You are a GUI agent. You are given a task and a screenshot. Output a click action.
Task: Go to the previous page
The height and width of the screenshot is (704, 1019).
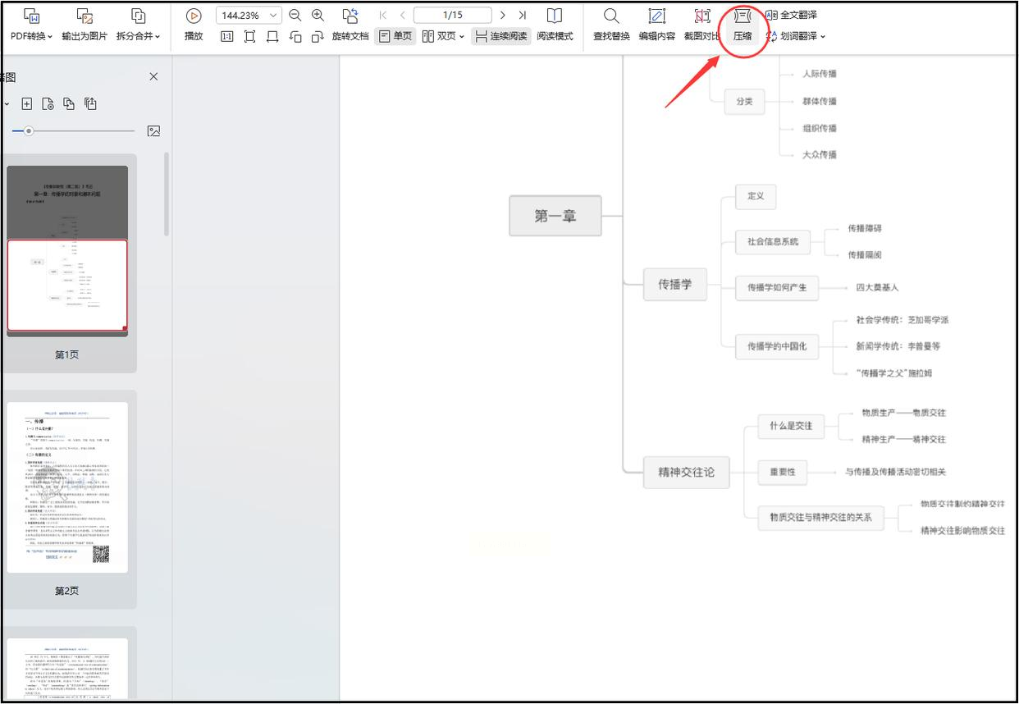tap(402, 16)
